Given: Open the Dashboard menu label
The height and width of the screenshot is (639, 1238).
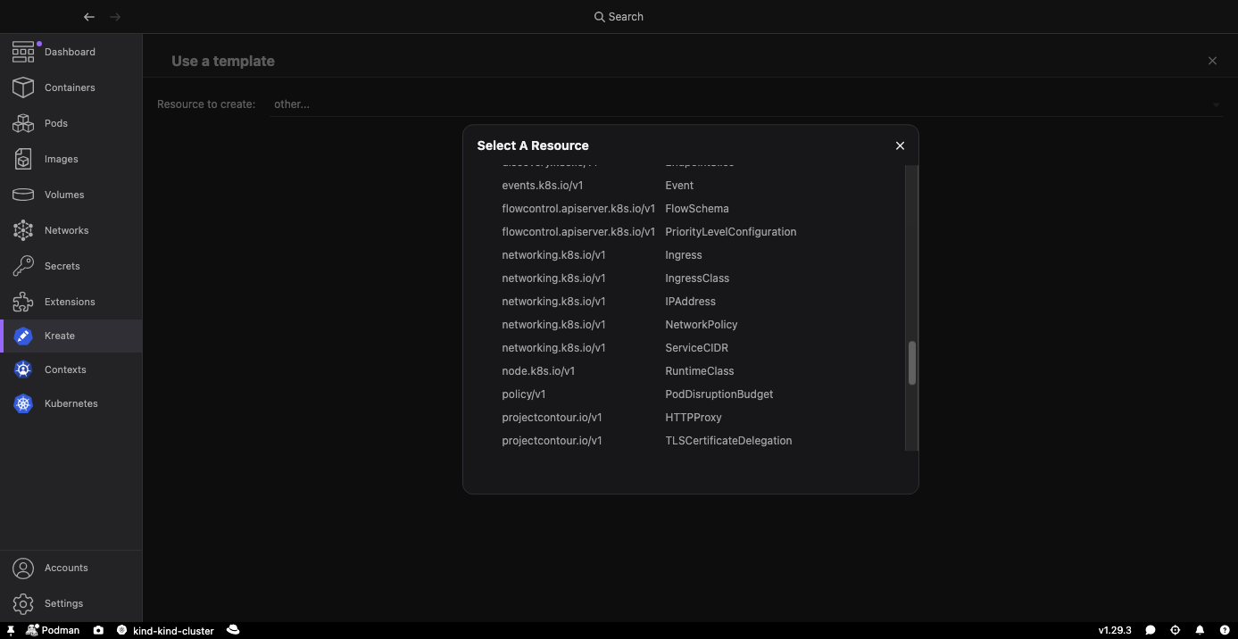Looking at the screenshot, I should (70, 52).
